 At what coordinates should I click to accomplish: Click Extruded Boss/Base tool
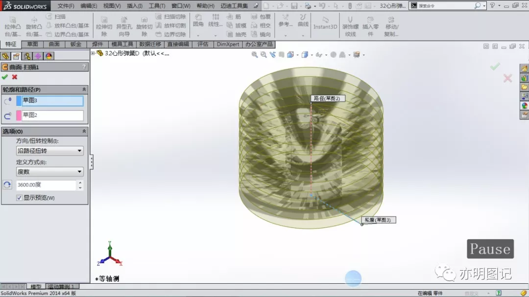tap(12, 26)
